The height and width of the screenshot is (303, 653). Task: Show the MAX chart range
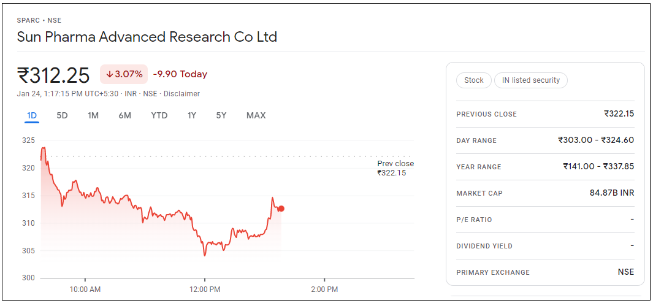(x=256, y=115)
